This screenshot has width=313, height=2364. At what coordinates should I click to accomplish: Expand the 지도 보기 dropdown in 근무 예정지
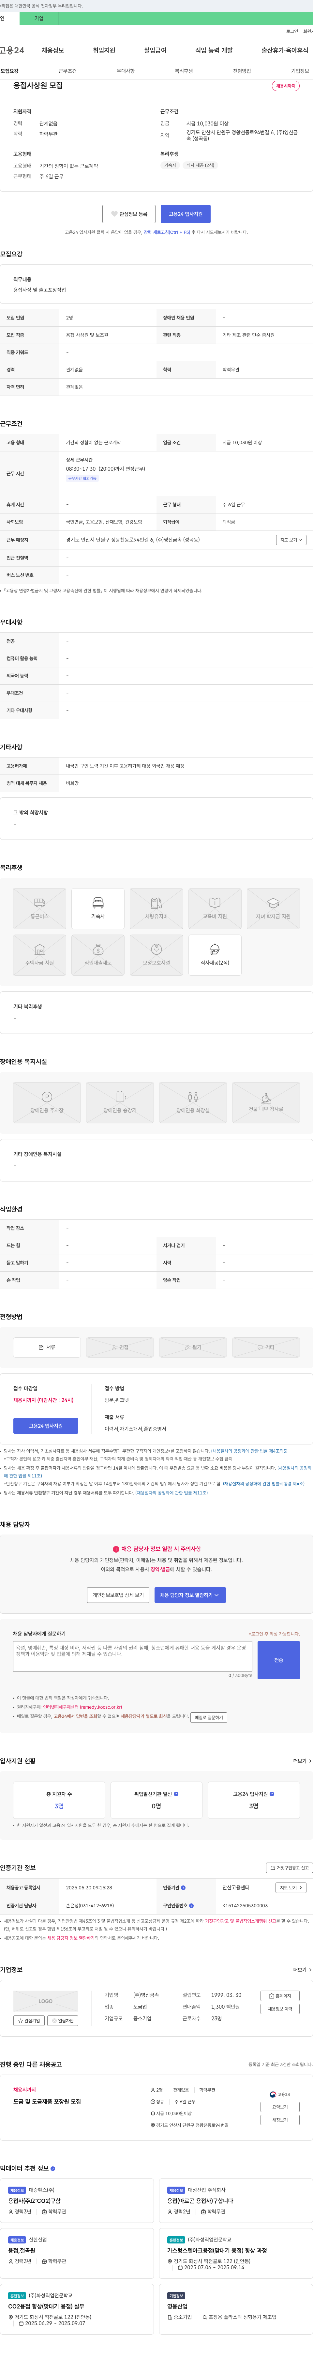pyautogui.click(x=291, y=540)
